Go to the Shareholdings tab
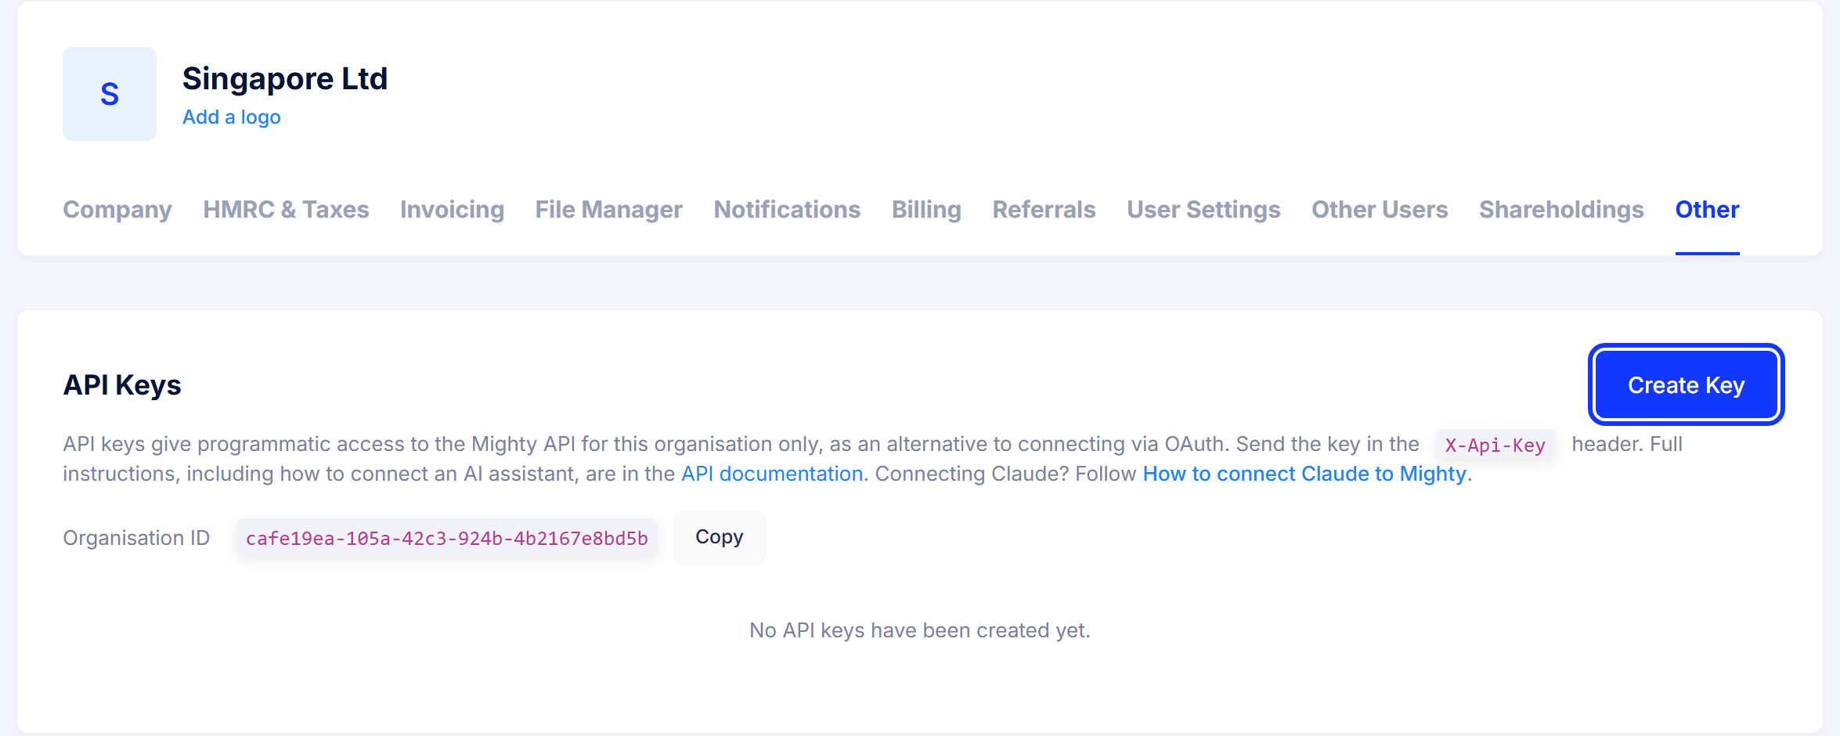Viewport: 1840px width, 736px height. point(1561,209)
